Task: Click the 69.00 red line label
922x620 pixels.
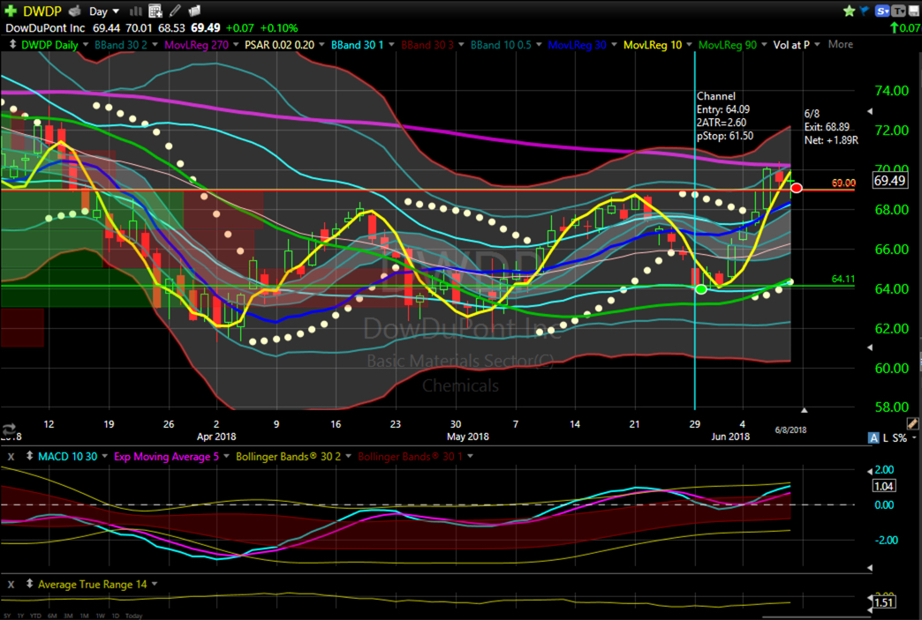Action: [x=843, y=183]
